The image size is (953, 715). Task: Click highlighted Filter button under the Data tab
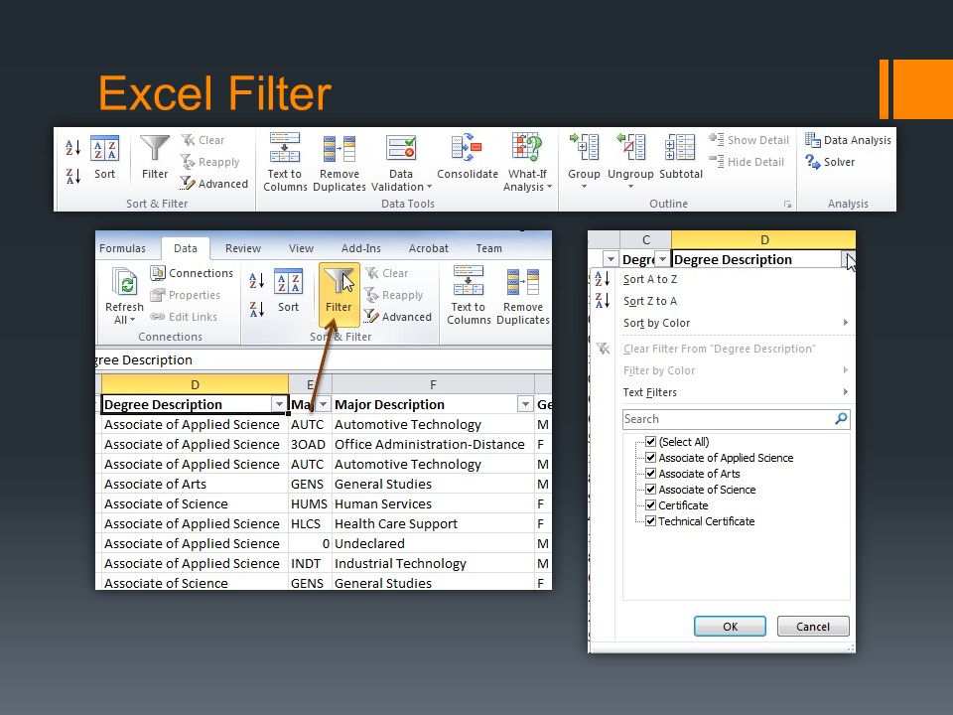339,294
